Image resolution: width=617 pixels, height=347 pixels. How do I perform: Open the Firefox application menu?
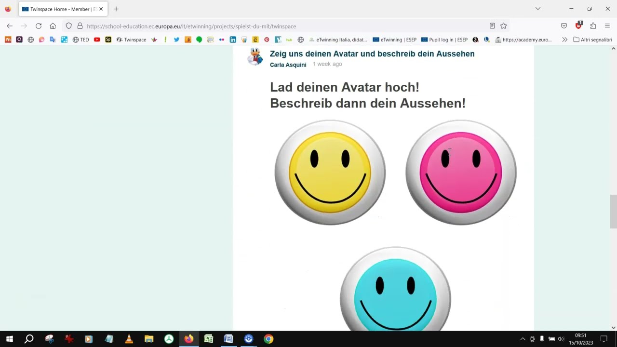click(x=607, y=26)
